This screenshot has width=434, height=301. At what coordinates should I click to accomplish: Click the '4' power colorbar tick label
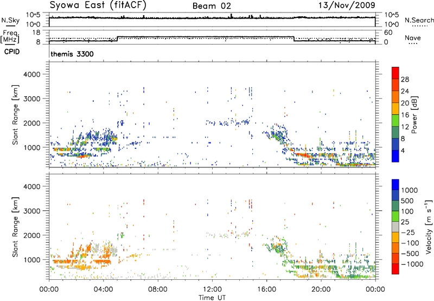point(403,151)
